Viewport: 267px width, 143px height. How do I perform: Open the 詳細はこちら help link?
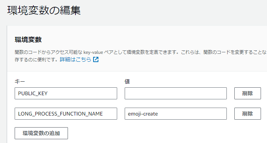click(75, 59)
